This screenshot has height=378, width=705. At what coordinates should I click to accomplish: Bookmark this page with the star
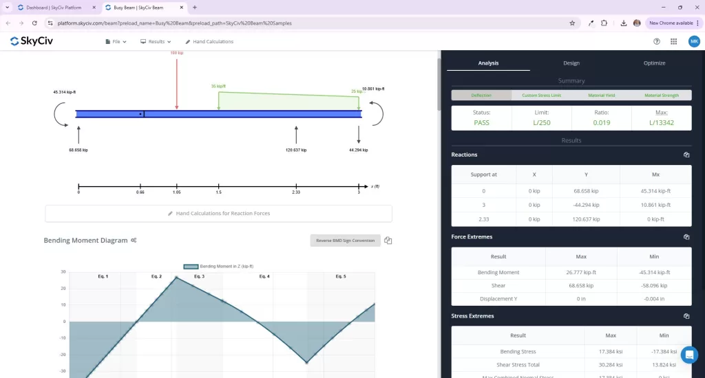[572, 23]
